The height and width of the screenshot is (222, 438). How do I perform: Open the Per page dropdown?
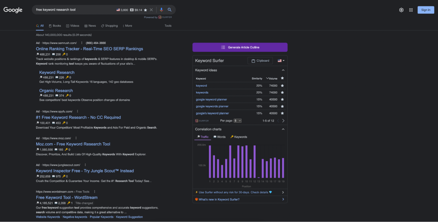tap(237, 121)
